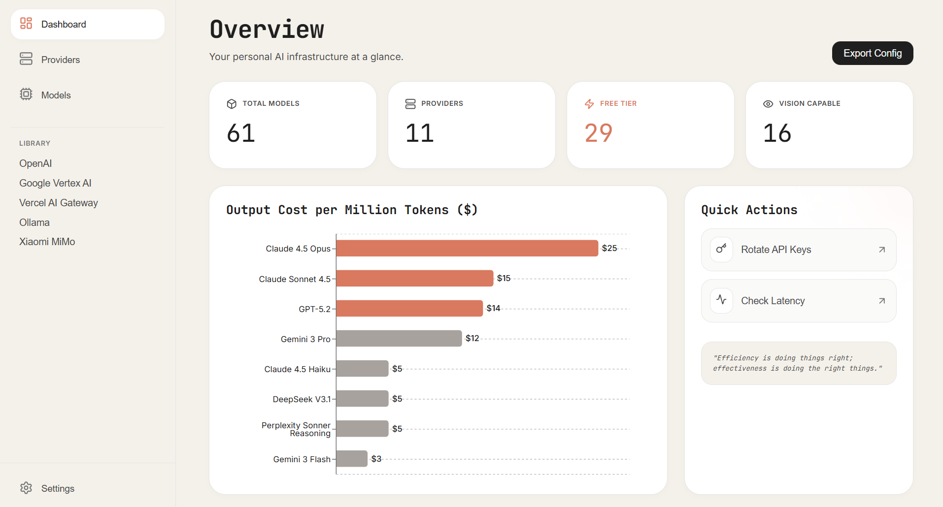Click the pulse icon beside Check Latency
The height and width of the screenshot is (507, 943).
point(721,300)
